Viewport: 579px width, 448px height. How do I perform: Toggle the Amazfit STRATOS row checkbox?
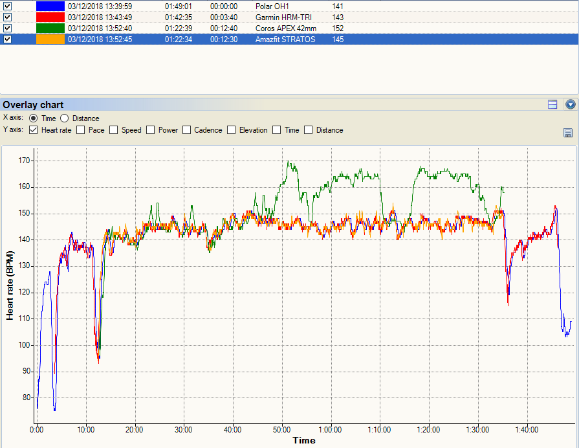7,39
